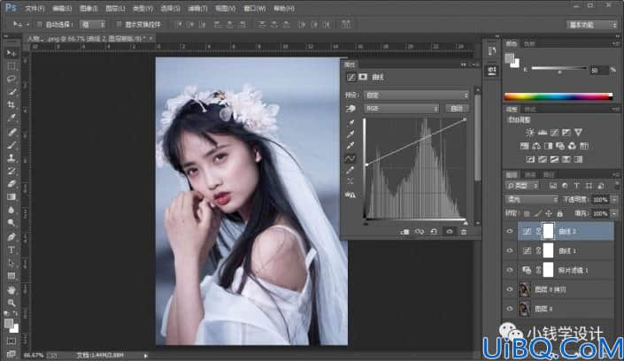Click the foreground color swatch in toolbox
624x361 pixels.
coord(8,323)
